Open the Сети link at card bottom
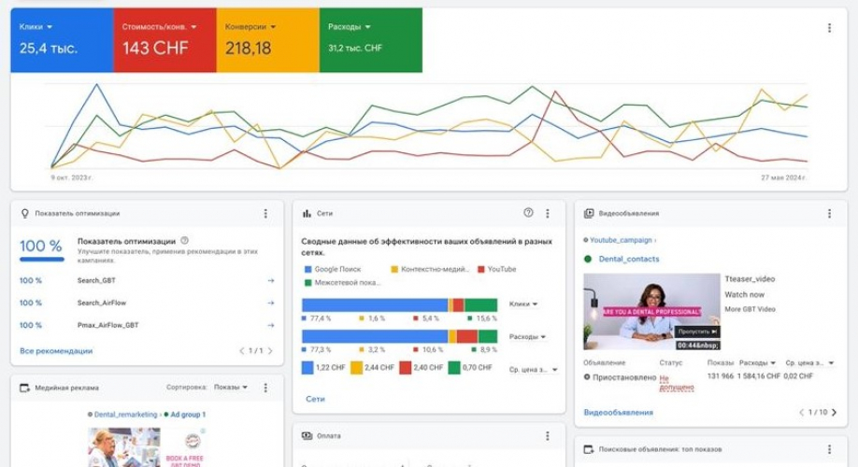Viewport: 858px width, 467px height. (315, 399)
